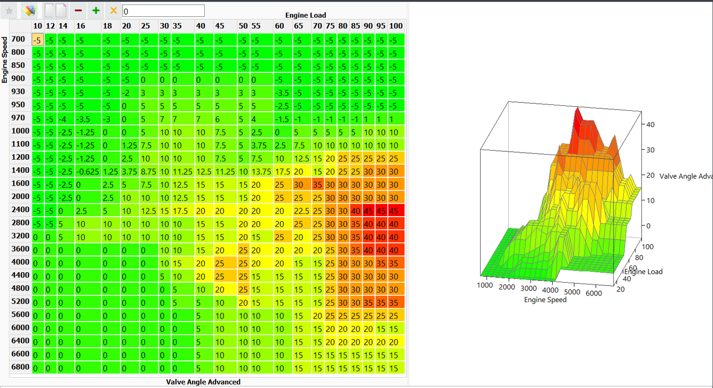Click the green plus increment button
713x388 pixels.
point(96,10)
